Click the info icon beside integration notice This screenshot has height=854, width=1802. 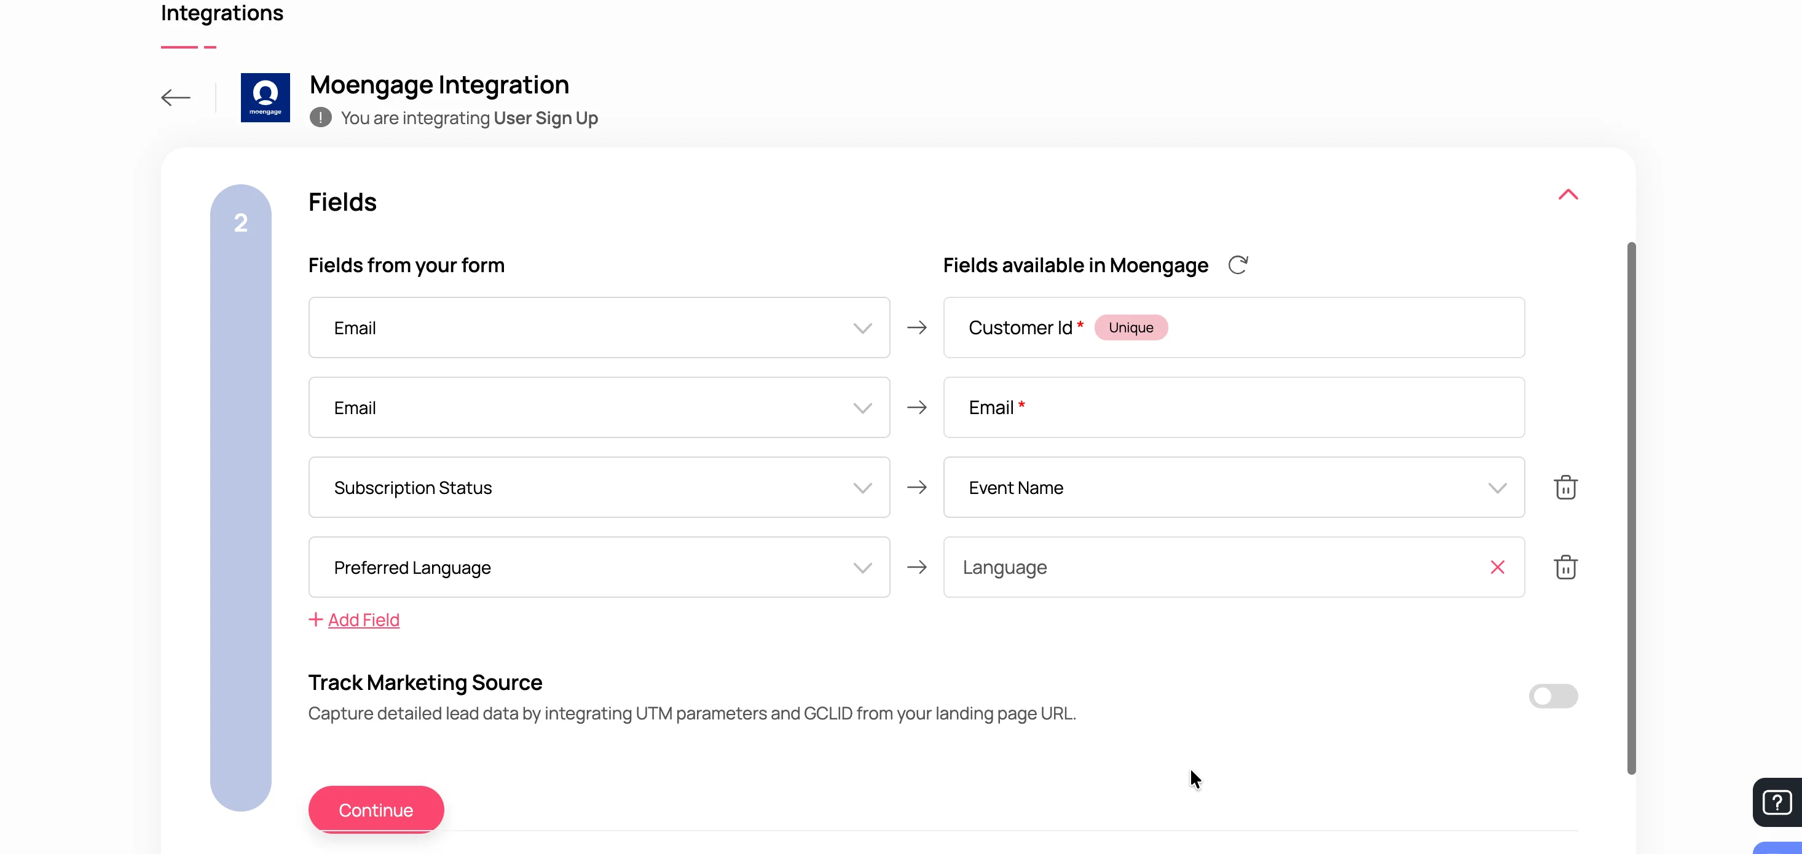coord(320,117)
